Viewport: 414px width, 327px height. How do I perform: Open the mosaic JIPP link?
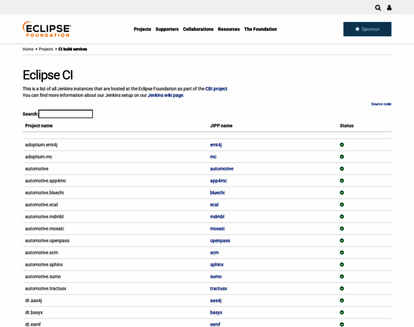click(x=217, y=228)
